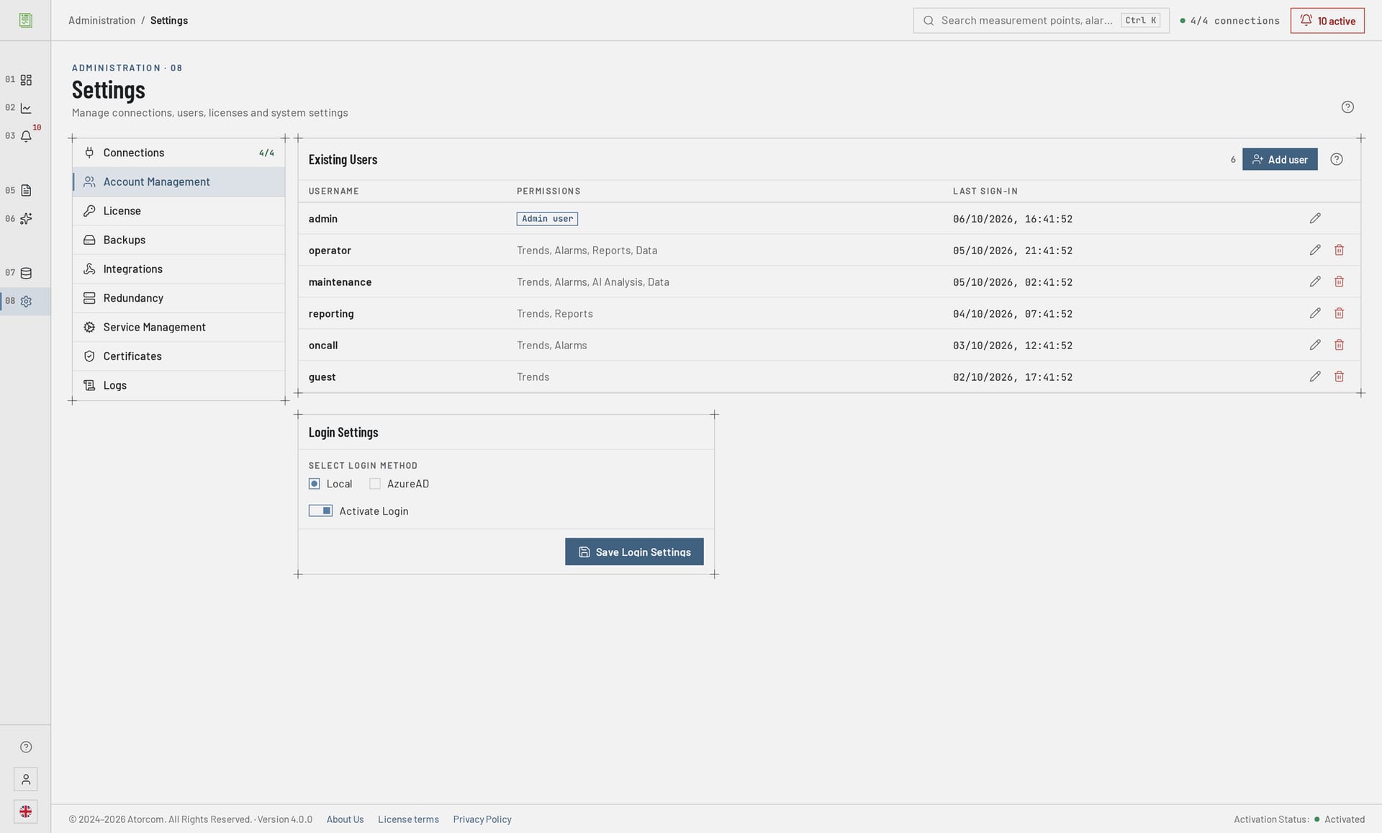Image resolution: width=1382 pixels, height=833 pixels.
Task: Open the AI analysis sparkle icon item 06
Action: click(26, 219)
